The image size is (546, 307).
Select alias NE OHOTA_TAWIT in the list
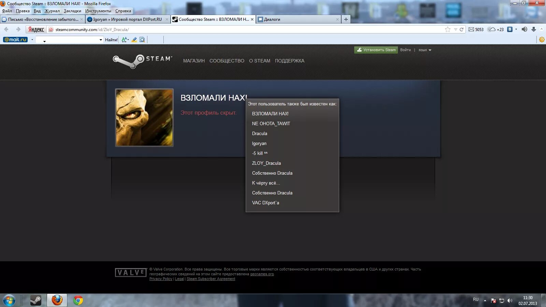click(x=271, y=123)
